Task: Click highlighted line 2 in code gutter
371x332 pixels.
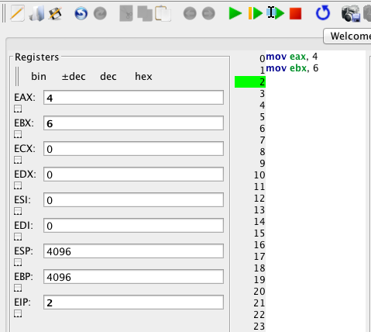Action: pos(250,82)
